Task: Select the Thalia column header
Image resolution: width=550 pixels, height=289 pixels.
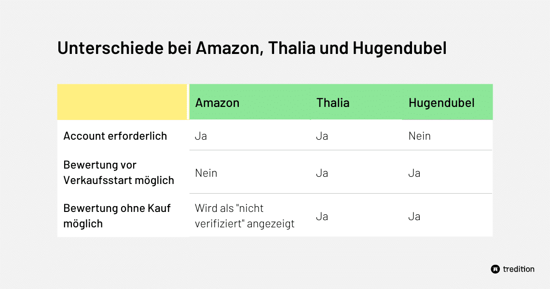Action: pyautogui.click(x=332, y=103)
